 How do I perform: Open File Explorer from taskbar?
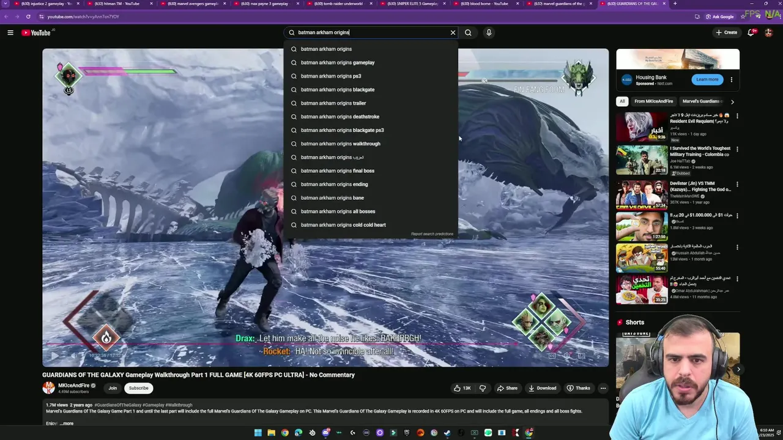tap(271, 433)
